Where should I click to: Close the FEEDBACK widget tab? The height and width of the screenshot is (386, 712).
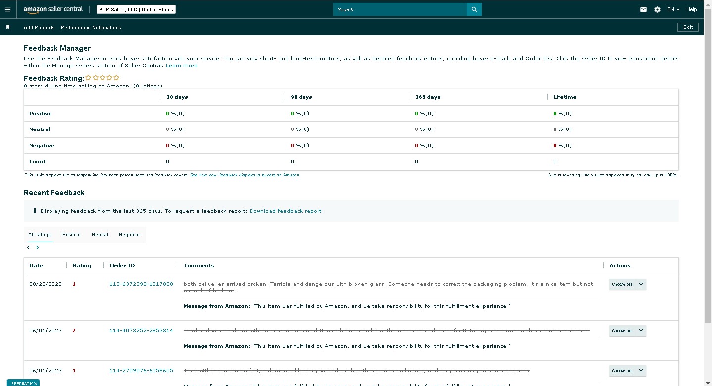click(x=36, y=383)
